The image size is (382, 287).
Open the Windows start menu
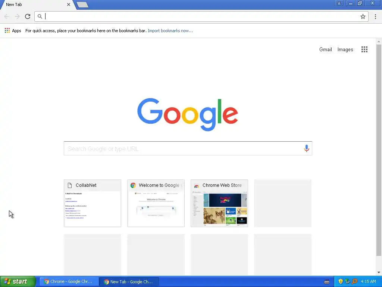point(18,282)
